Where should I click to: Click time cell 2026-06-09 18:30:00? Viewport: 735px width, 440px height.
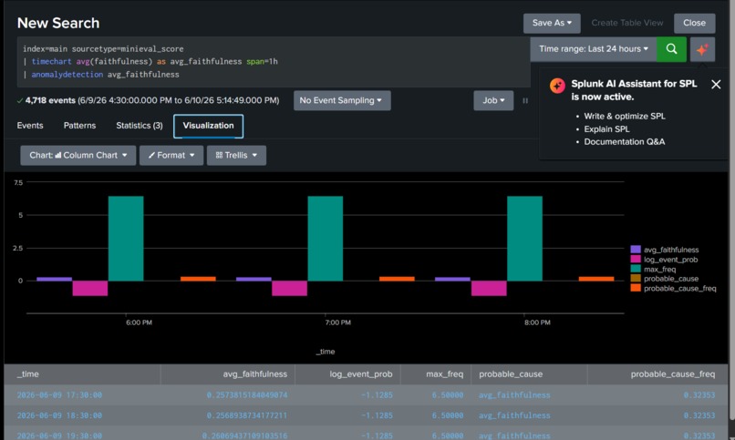click(x=59, y=415)
